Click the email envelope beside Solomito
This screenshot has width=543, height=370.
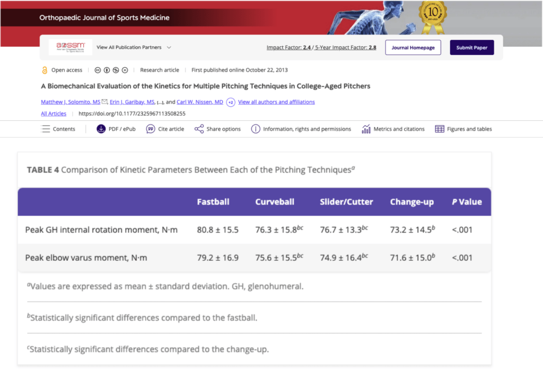pyautogui.click(x=104, y=102)
